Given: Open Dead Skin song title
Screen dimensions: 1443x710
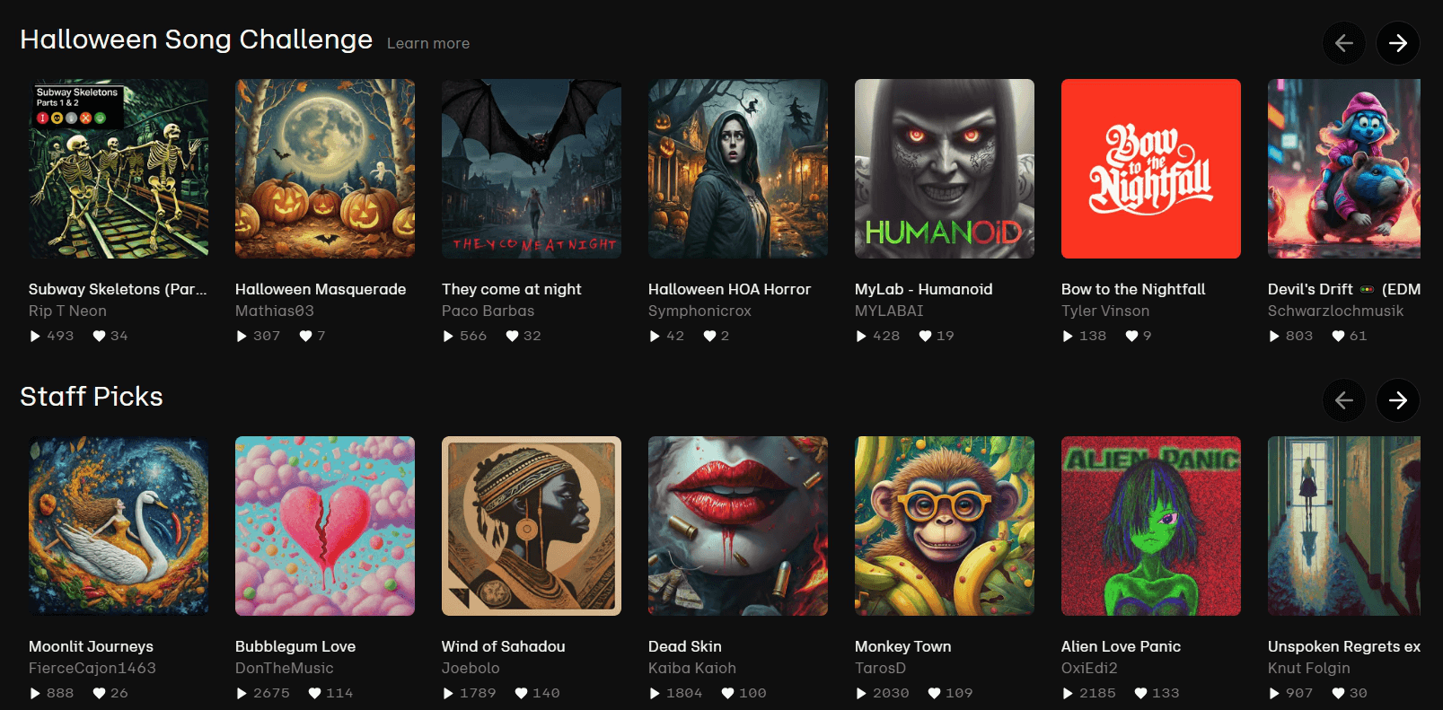Looking at the screenshot, I should pyautogui.click(x=685, y=646).
